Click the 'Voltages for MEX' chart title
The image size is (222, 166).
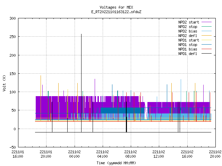116,7
